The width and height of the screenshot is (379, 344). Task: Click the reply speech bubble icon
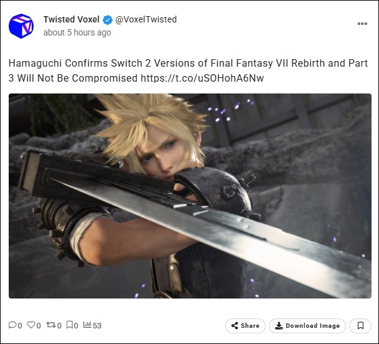point(12,325)
